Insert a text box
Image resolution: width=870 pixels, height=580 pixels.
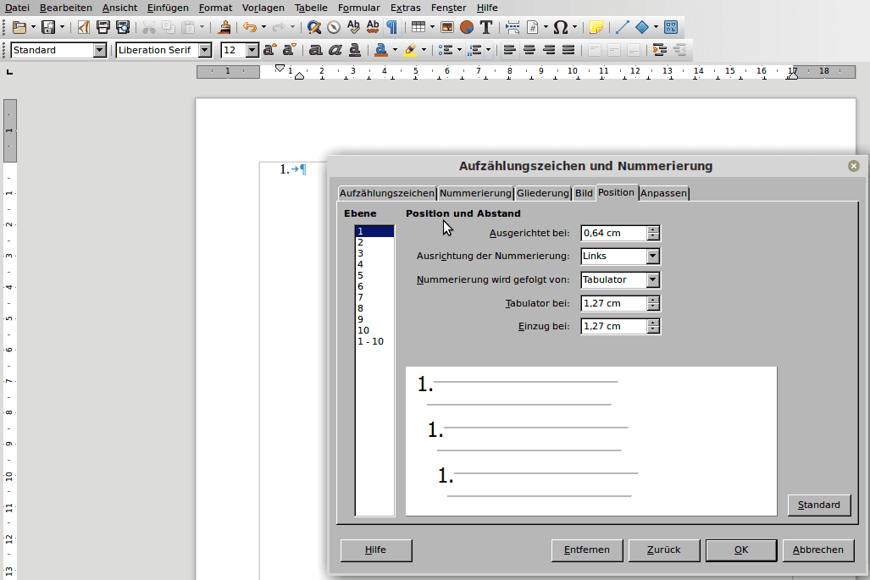point(486,27)
